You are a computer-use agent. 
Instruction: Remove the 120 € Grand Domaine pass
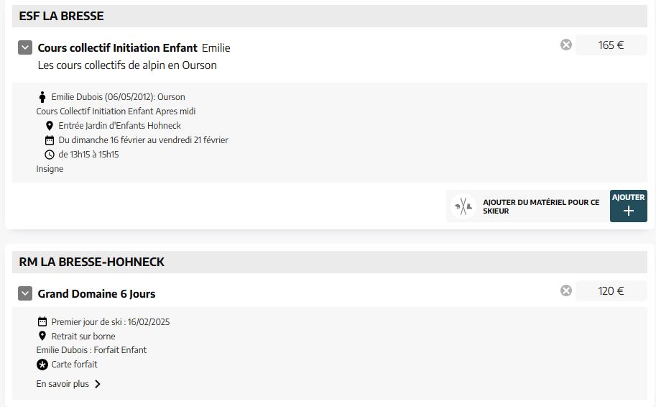coord(566,291)
